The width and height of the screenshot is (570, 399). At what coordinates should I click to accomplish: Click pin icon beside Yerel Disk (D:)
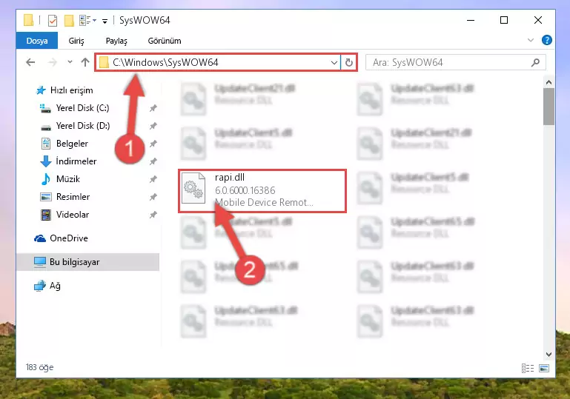pos(153,126)
